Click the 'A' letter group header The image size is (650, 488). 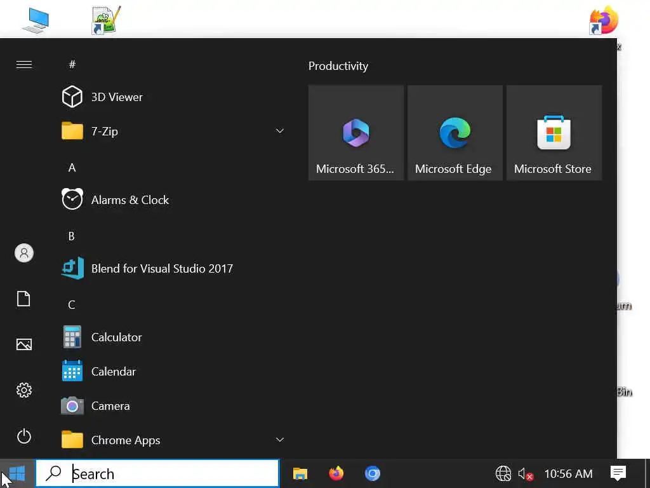pos(72,168)
